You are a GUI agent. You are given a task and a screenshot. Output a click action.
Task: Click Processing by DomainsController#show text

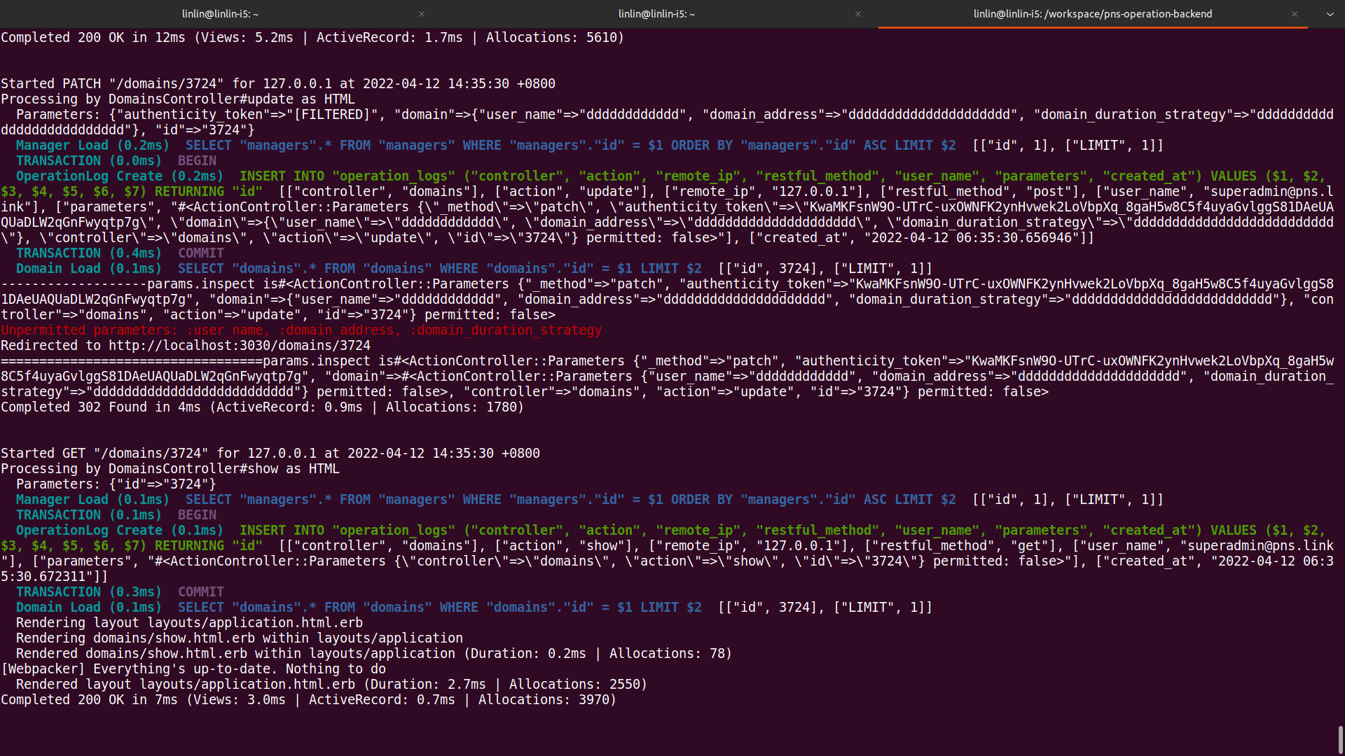tap(170, 469)
